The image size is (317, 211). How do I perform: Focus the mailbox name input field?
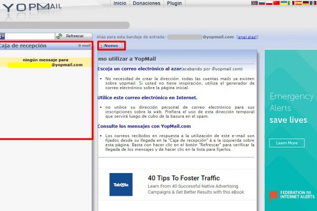[x=30, y=36]
